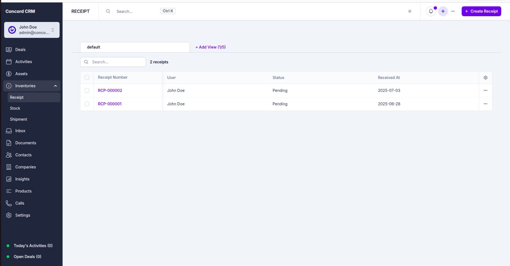Open Stock under Inventories
The image size is (510, 266).
(x=15, y=108)
